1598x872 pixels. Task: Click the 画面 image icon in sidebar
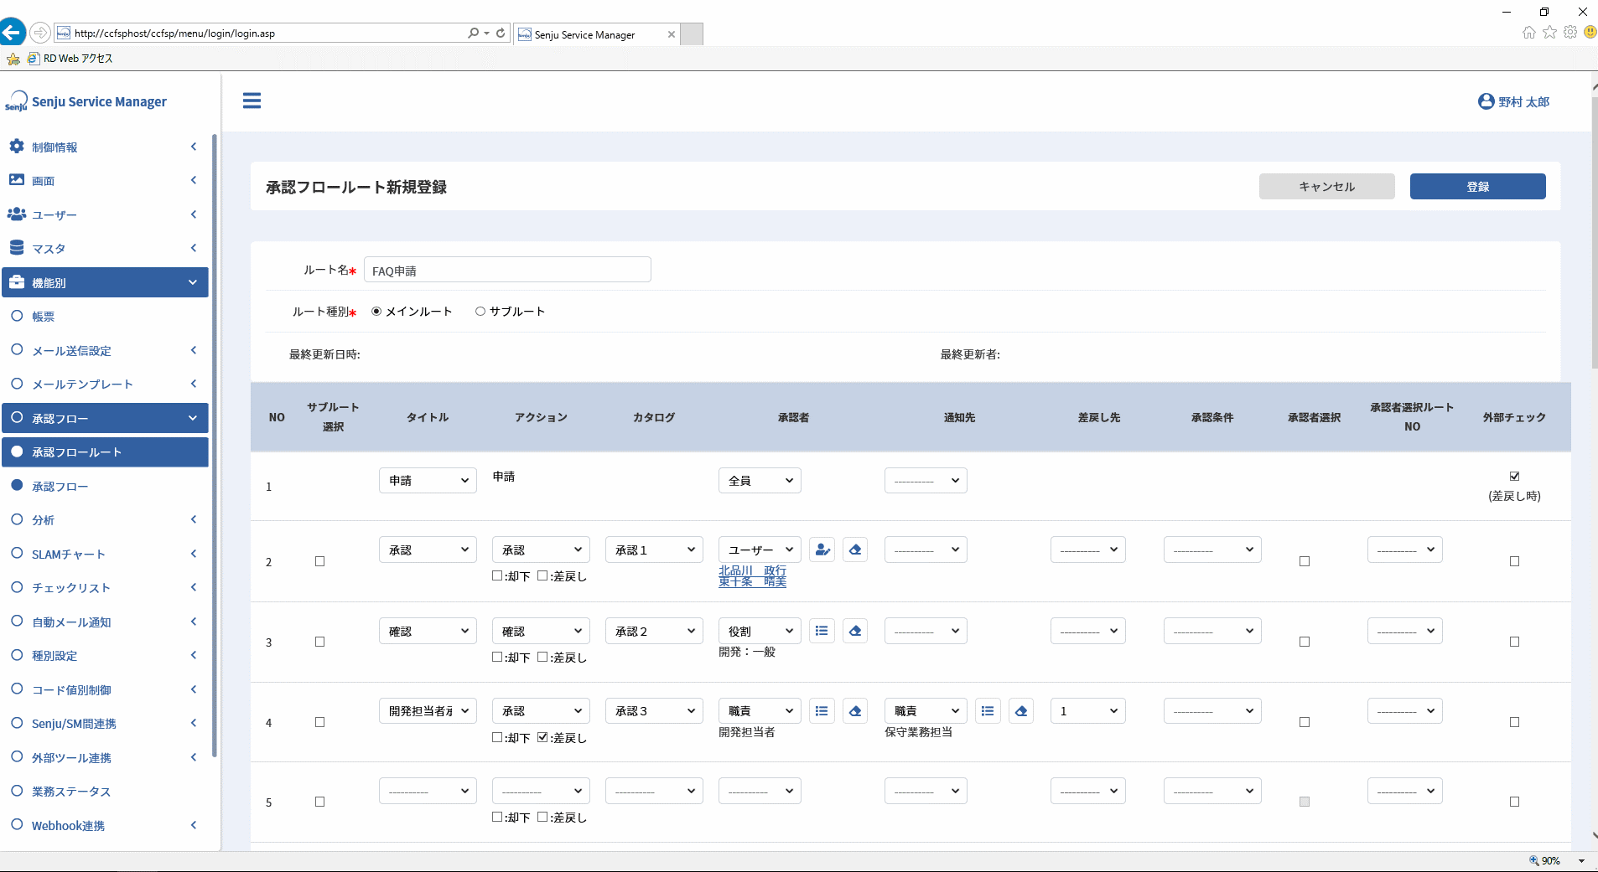tap(17, 180)
